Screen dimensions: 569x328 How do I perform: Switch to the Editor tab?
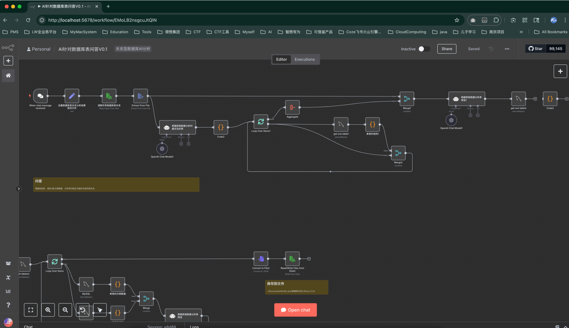pos(281,59)
